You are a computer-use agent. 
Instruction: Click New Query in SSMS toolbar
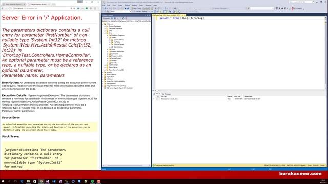click(136, 8)
